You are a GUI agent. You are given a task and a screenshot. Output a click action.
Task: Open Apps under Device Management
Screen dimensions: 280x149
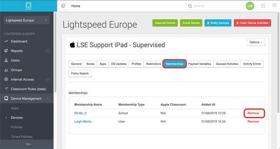(x=15, y=108)
